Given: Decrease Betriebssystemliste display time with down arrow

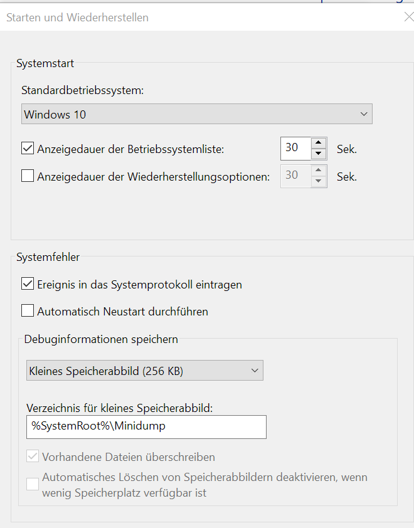Looking at the screenshot, I should [319, 154].
